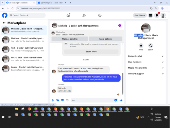This screenshot has height=128, width=170.
Task: Expand Privacy & support section
Action: 146,74
